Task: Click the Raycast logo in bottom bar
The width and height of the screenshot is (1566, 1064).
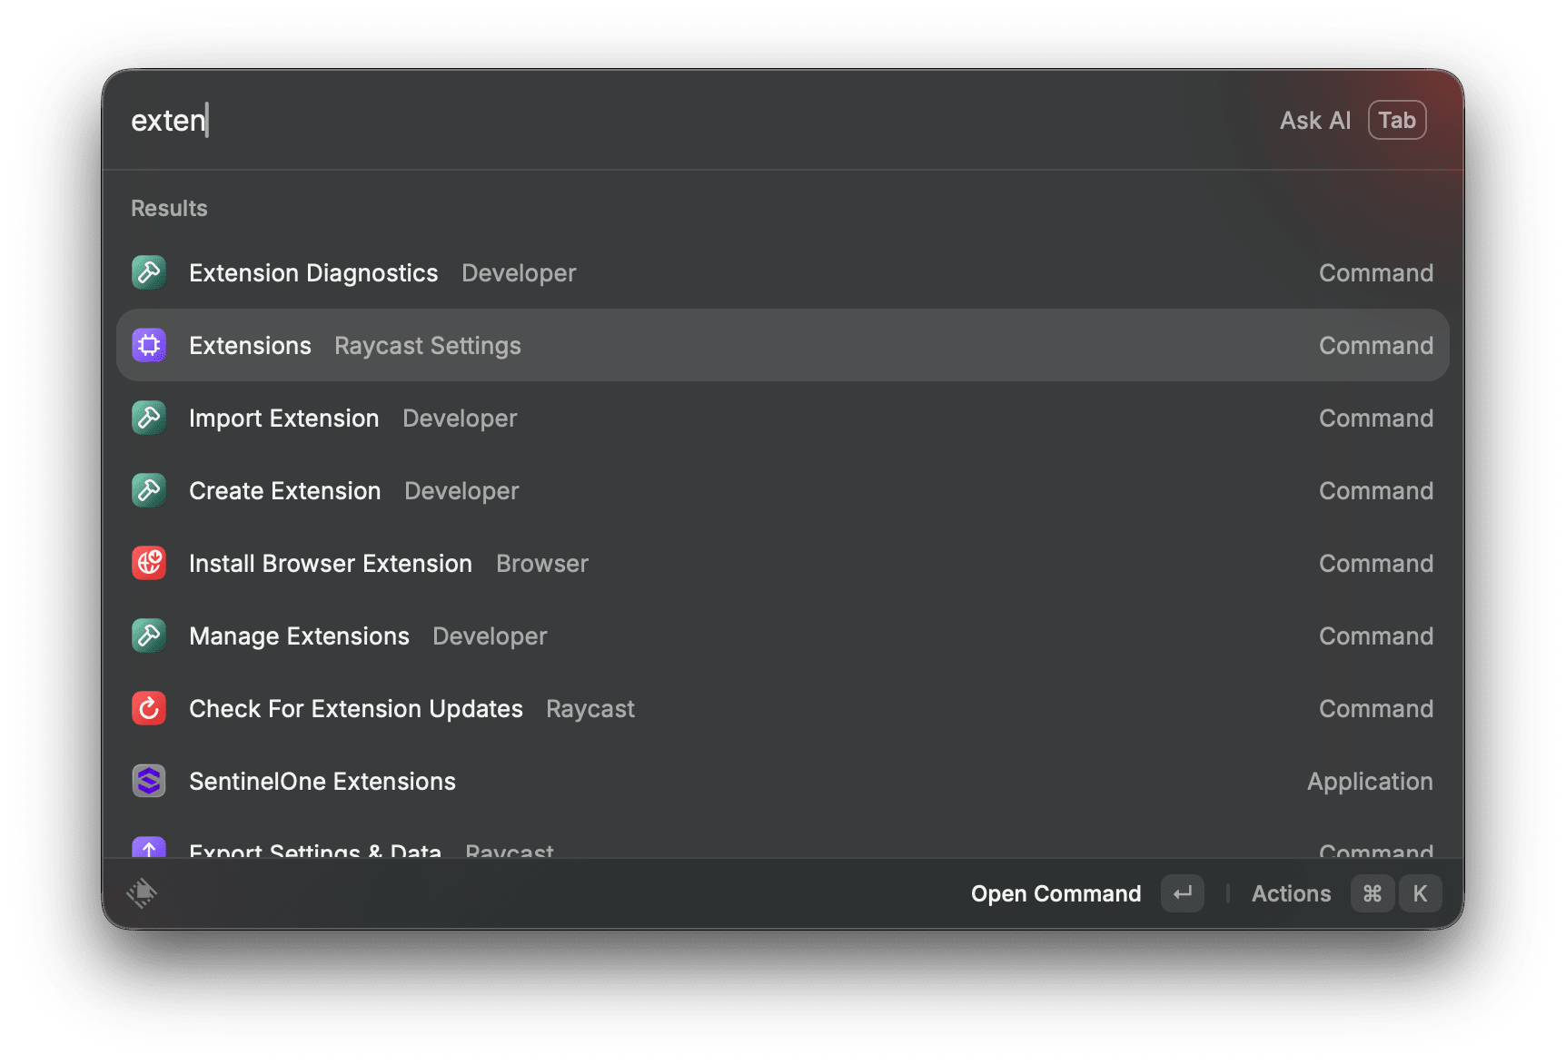Action: coord(142,893)
